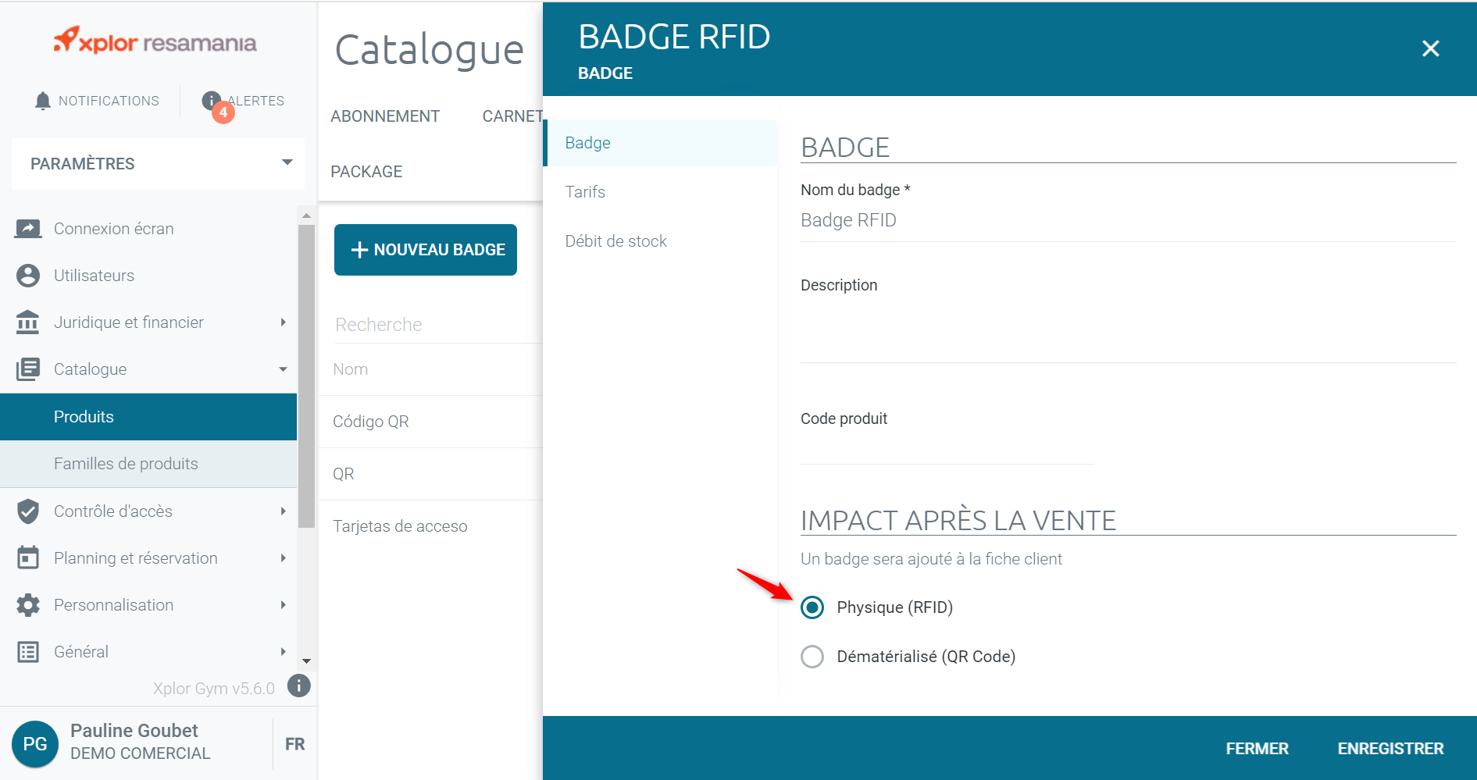This screenshot has height=780, width=1477.
Task: Click the Personnalisation gear icon
Action: [28, 605]
